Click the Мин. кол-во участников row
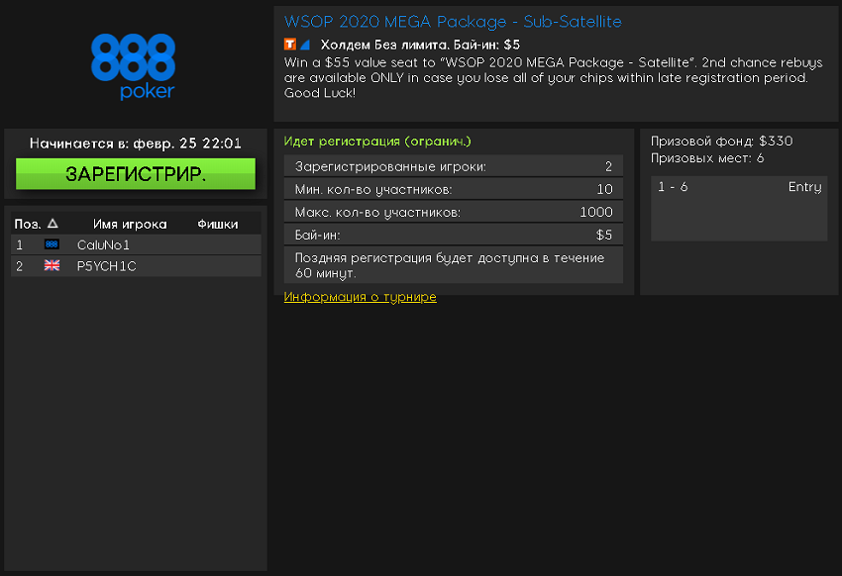The height and width of the screenshot is (576, 842). click(x=453, y=189)
